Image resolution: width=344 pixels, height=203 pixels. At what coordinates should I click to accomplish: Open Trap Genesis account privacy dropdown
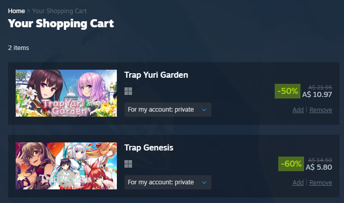[x=168, y=182]
